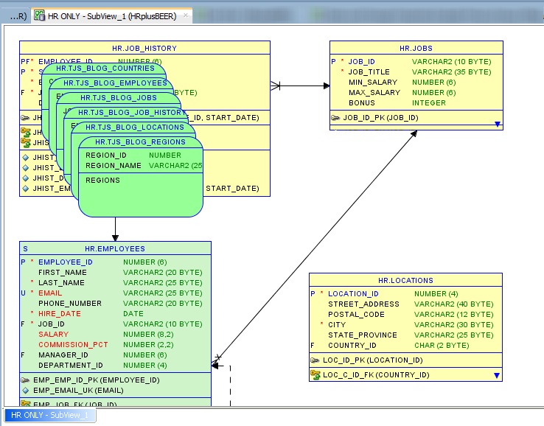
Task: Click EMPLOYEE_ID column in HR.EMPLOYEES
Action: pos(65,262)
